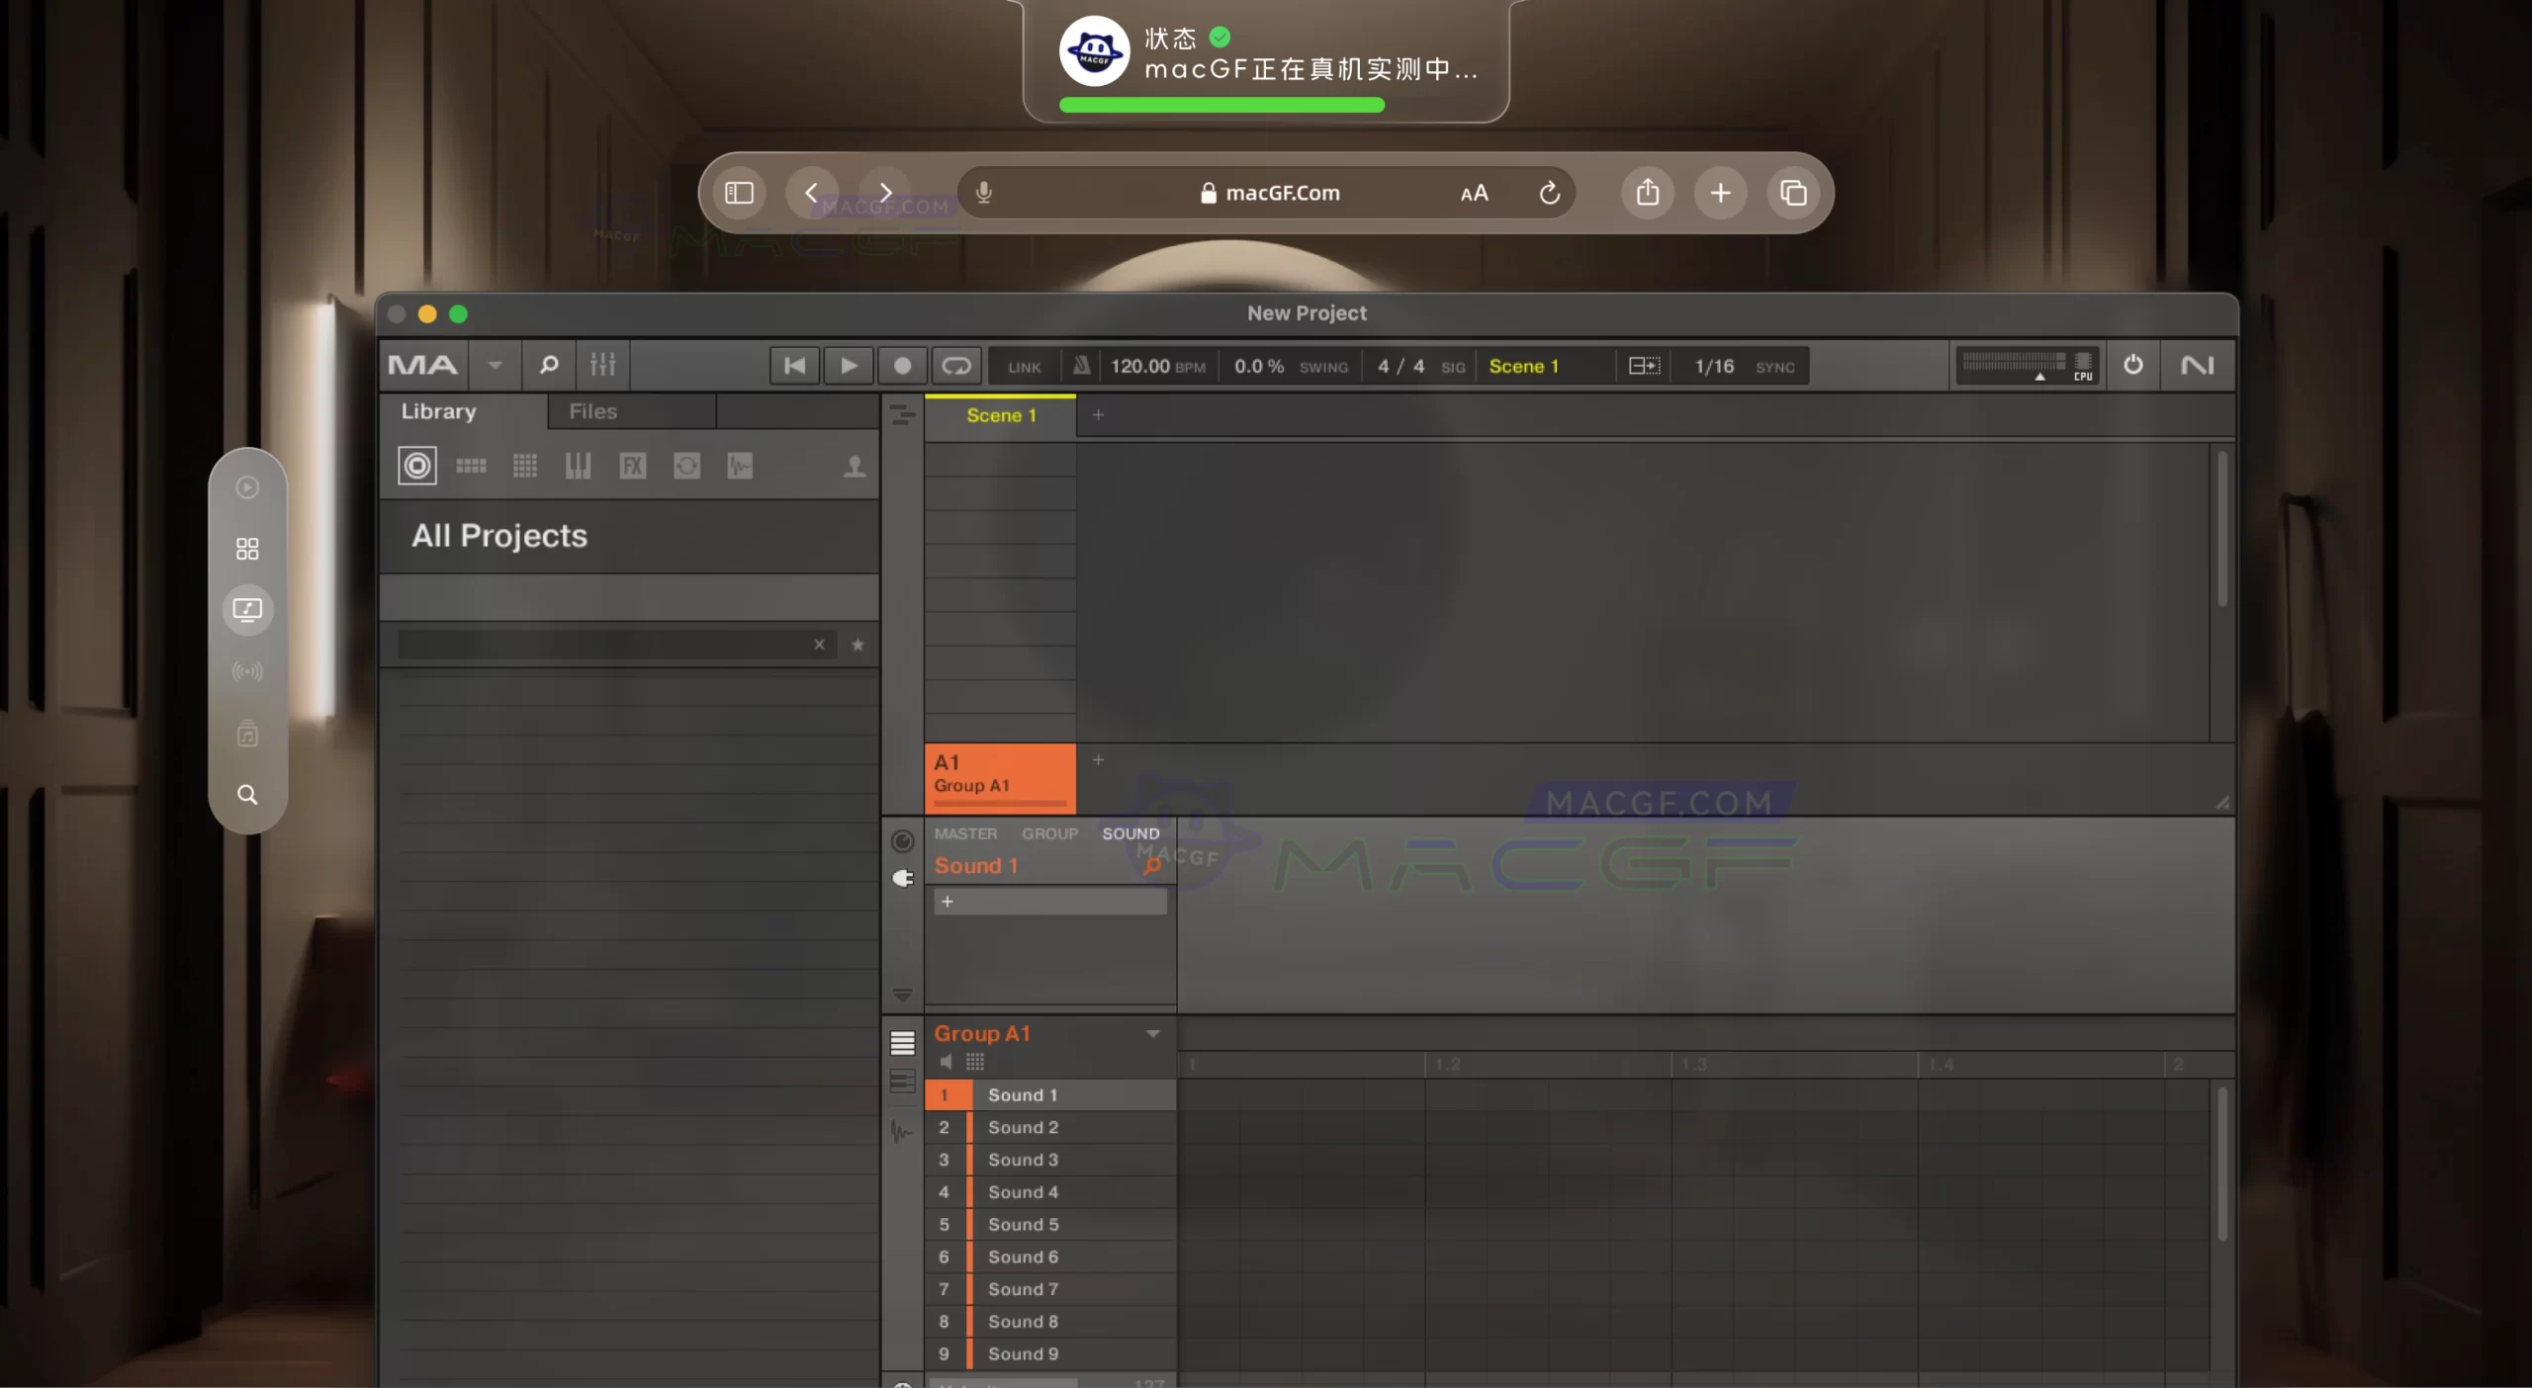
Task: Select the One-shots filter in the Library browser
Action: [741, 466]
